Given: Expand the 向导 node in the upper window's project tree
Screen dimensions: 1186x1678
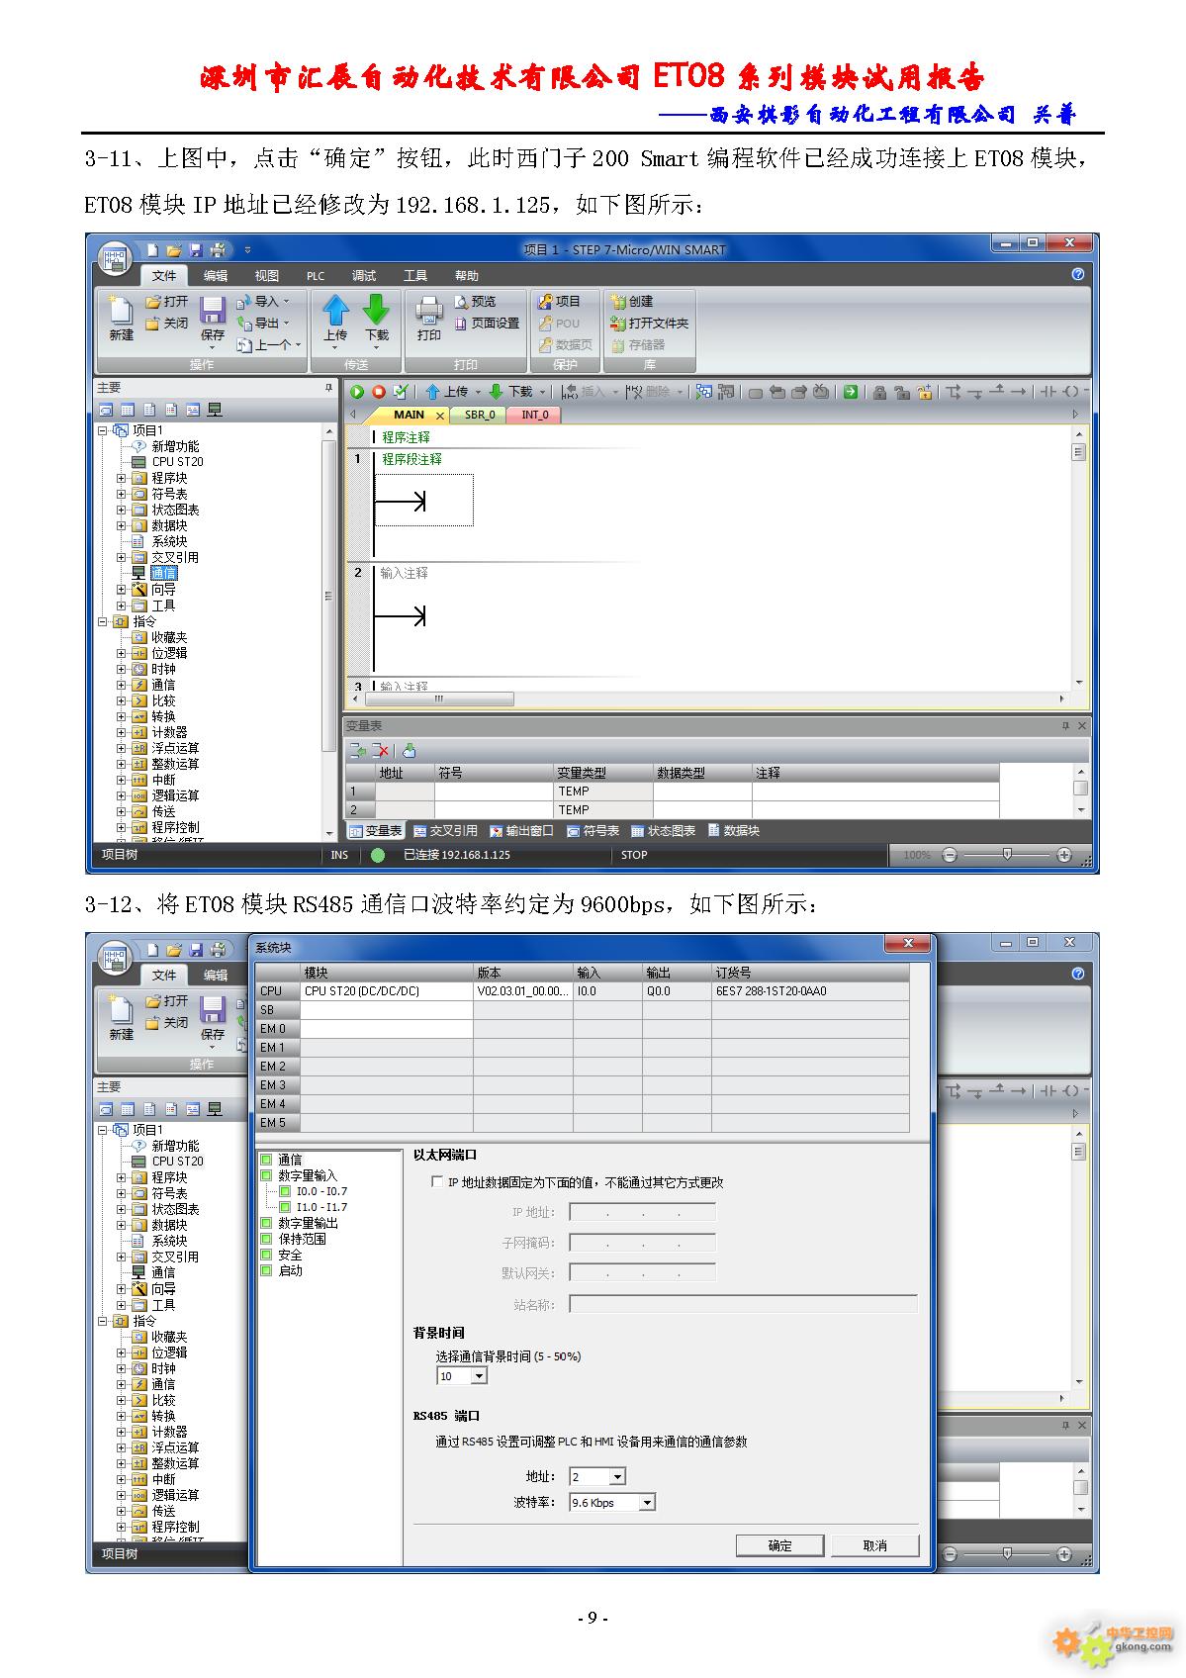Looking at the screenshot, I should [x=122, y=590].
